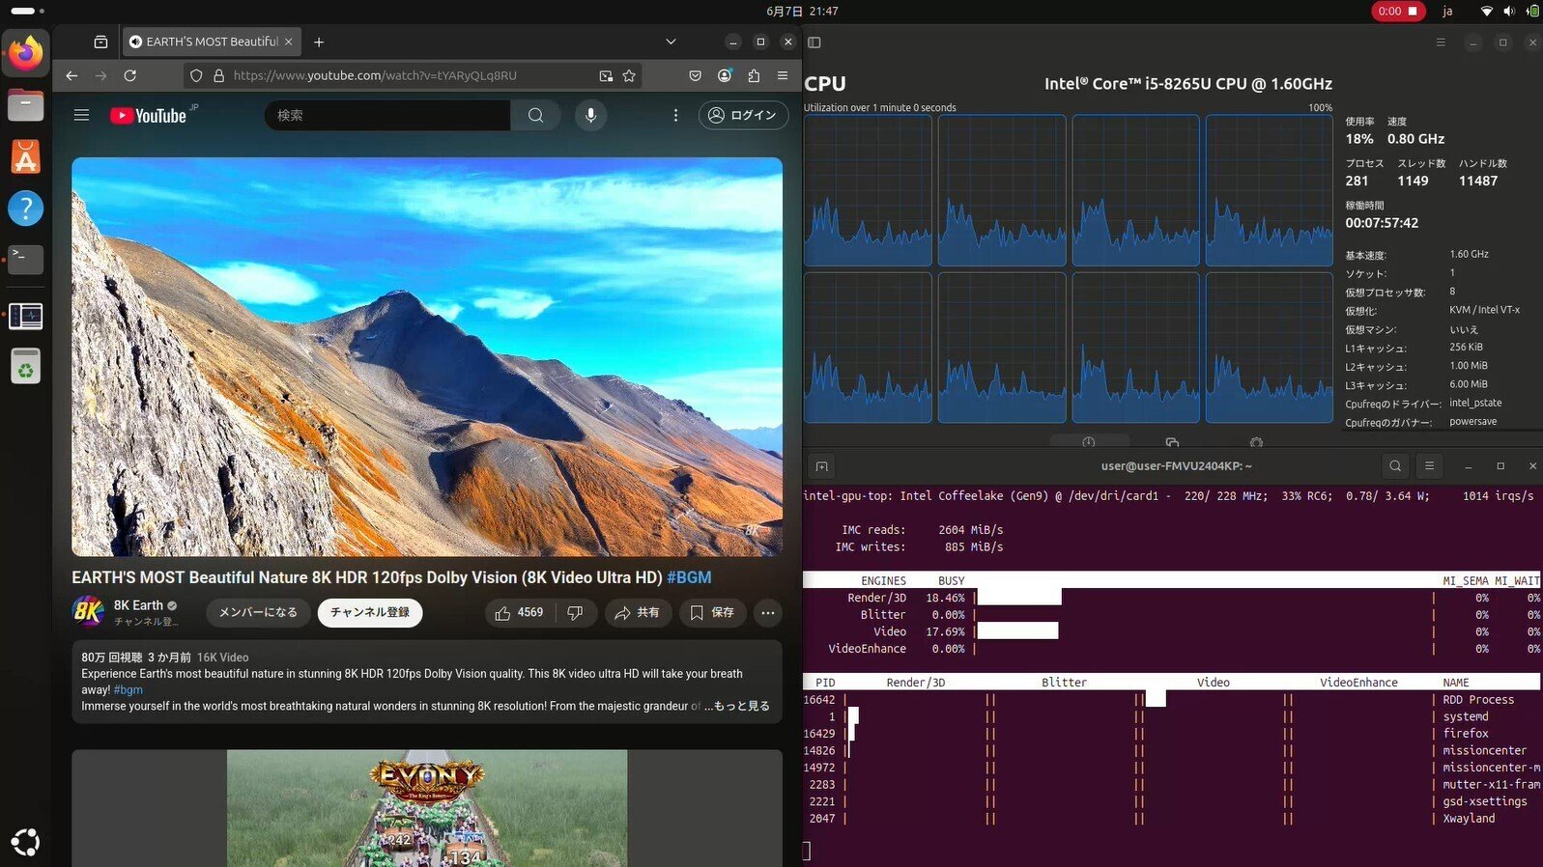Open picture-in-picture icon in the address bar
This screenshot has width=1543, height=867.
click(x=606, y=75)
